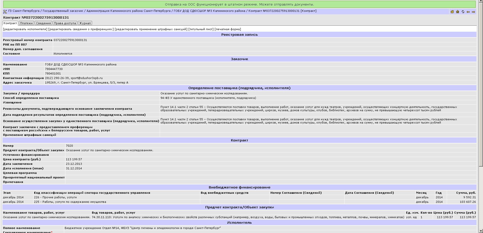Click section header Внебюджетное финансирование
This screenshot has width=483, height=233.
tap(239, 187)
